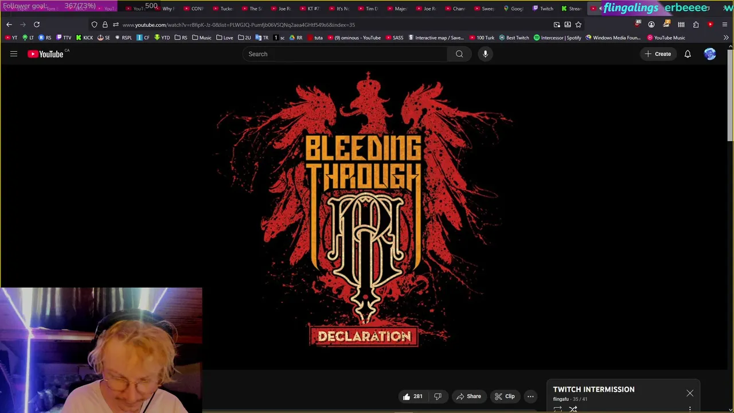Open the YT bookmark
734x413 pixels.
pos(11,38)
